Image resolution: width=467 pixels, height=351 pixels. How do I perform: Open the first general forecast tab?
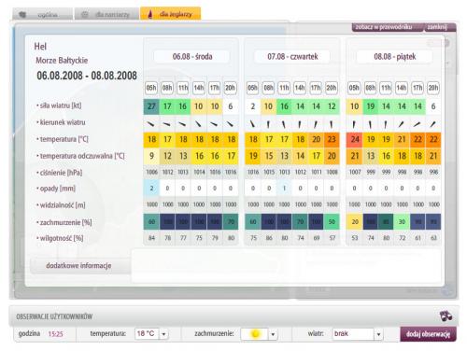[x=42, y=14]
